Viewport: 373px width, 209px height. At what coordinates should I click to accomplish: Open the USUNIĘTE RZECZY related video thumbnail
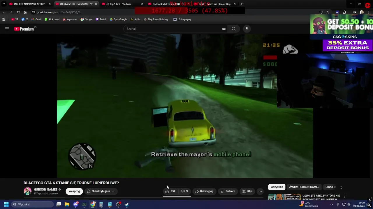pyautogui.click(x=284, y=197)
